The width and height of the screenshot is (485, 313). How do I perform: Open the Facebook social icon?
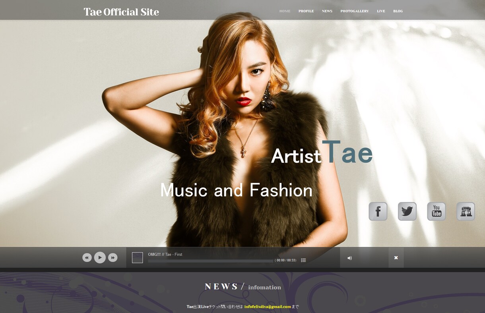(378, 211)
